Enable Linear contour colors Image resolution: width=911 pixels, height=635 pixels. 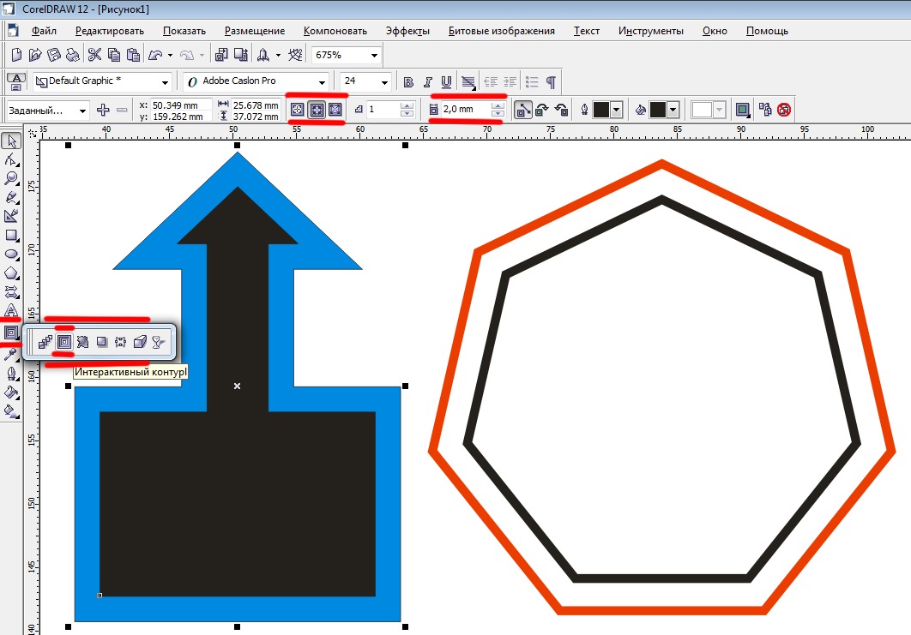click(523, 109)
